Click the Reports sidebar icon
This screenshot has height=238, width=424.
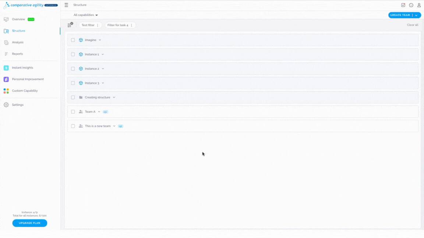click(6, 54)
